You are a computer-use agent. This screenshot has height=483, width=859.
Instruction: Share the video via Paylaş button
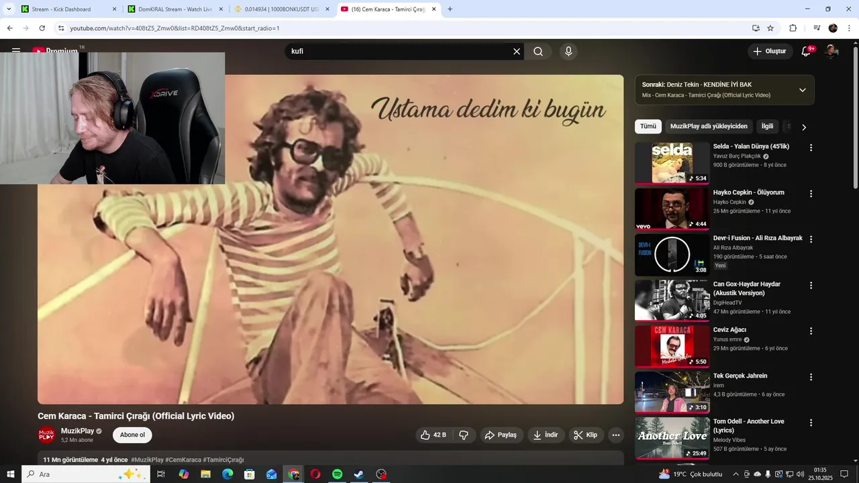coord(501,435)
